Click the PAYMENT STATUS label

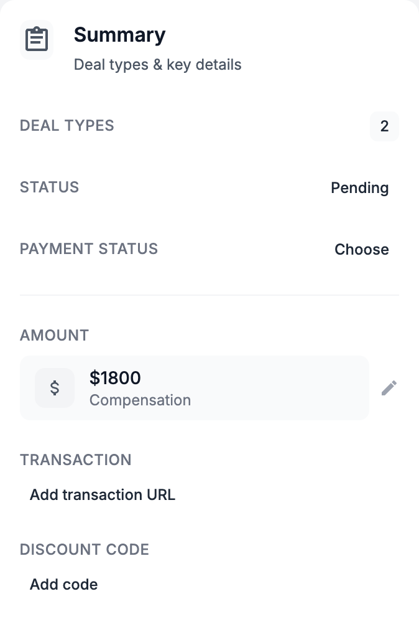89,249
